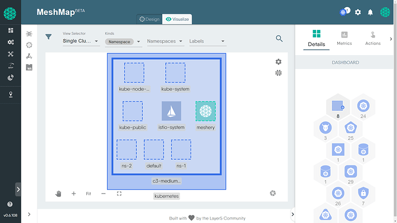Enter fullscreen view of the canvas
This screenshot has width=397, height=223.
pyautogui.click(x=119, y=194)
